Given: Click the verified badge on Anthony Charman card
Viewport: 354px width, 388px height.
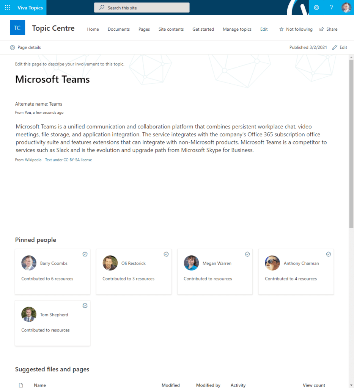Looking at the screenshot, I should coord(329,254).
